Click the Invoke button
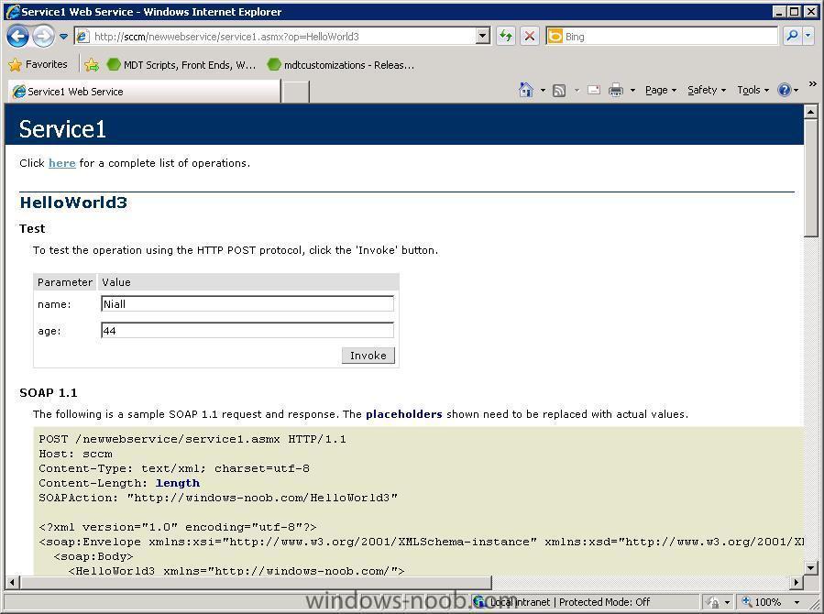Image resolution: width=824 pixels, height=614 pixels. point(368,356)
